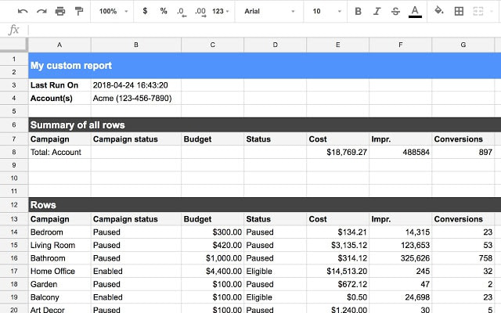The image size is (501, 313).
Task: Select the Paint format roller tool
Action: [78, 12]
